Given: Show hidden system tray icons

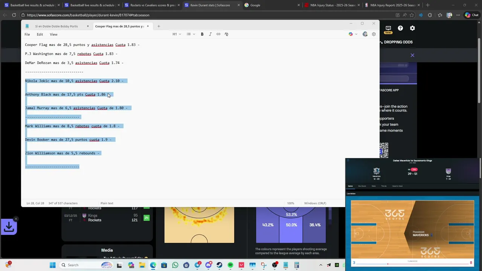Looking at the screenshot, I should (x=321, y=265).
